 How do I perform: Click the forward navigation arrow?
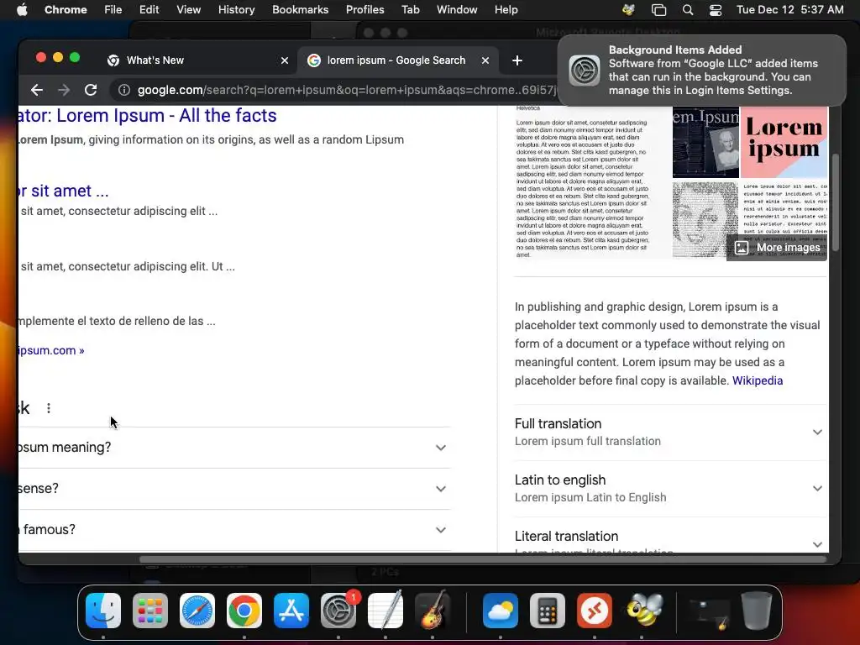click(64, 90)
